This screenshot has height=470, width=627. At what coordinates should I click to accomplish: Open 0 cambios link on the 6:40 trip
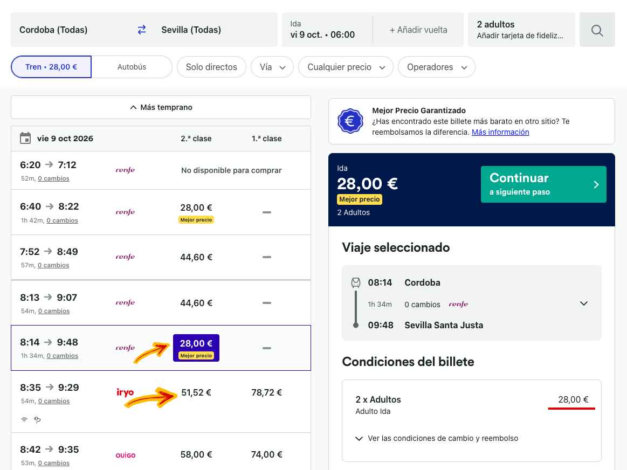pos(62,220)
